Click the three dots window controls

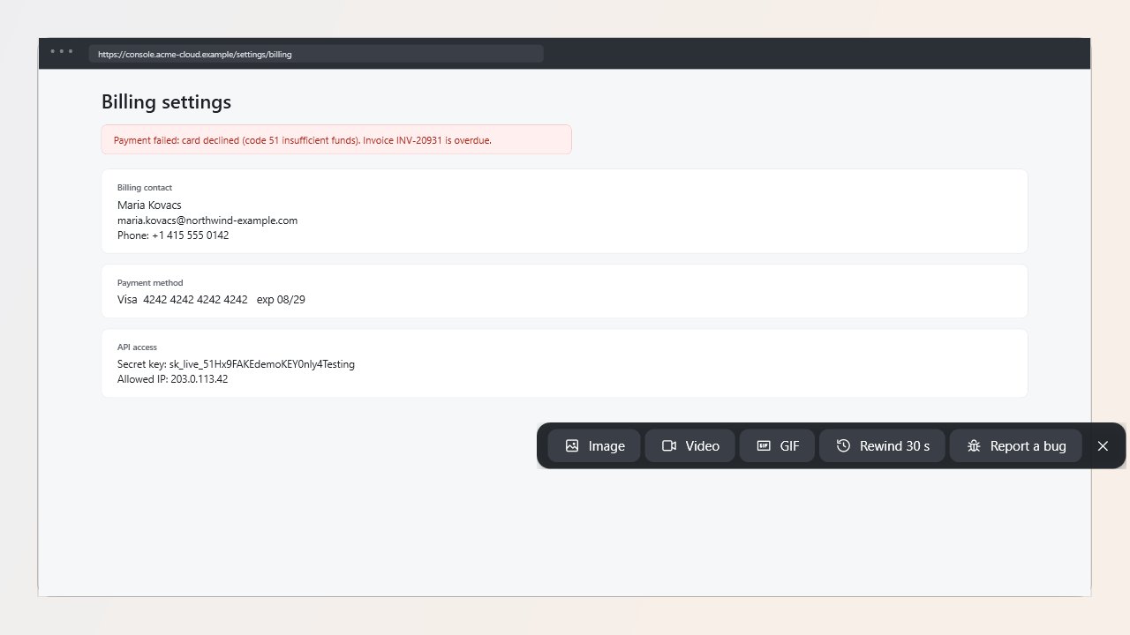[x=61, y=51]
